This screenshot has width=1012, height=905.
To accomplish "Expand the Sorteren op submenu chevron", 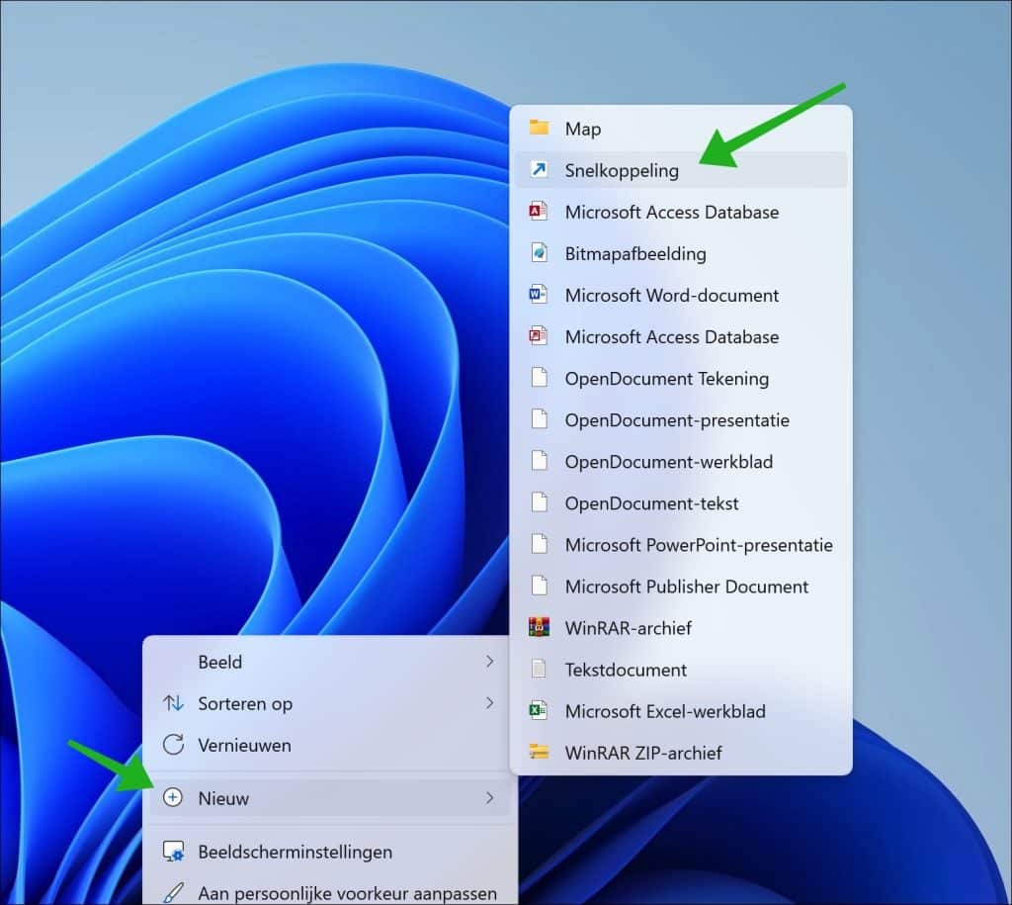I will point(490,703).
